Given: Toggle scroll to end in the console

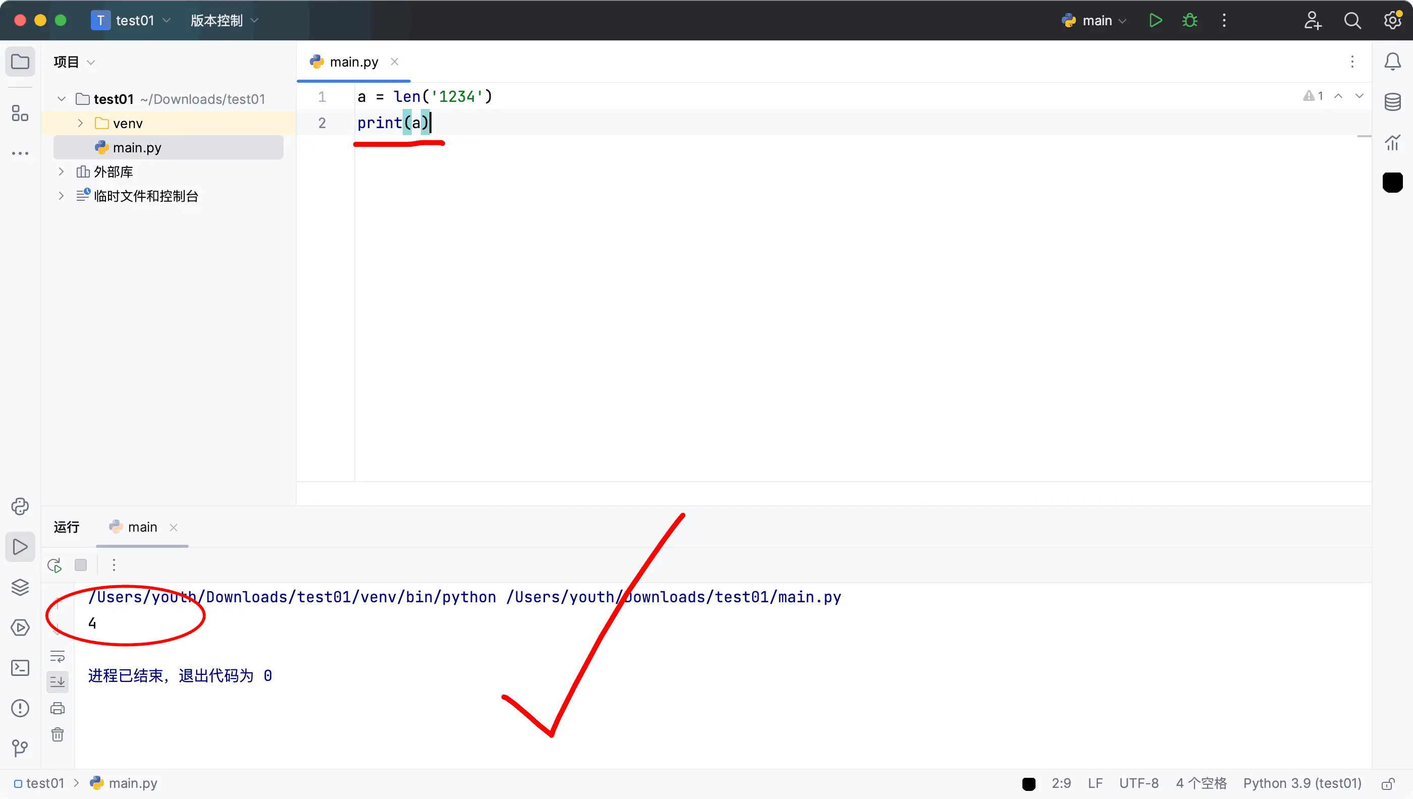Looking at the screenshot, I should coord(58,681).
